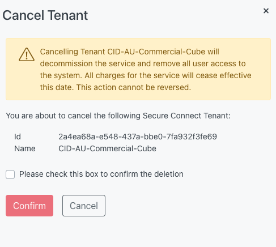Select the tenant Id value 2a4ea68a-e548-437a-bbe0-7fa932f3fe69
276x247 pixels.
[x=138, y=137]
